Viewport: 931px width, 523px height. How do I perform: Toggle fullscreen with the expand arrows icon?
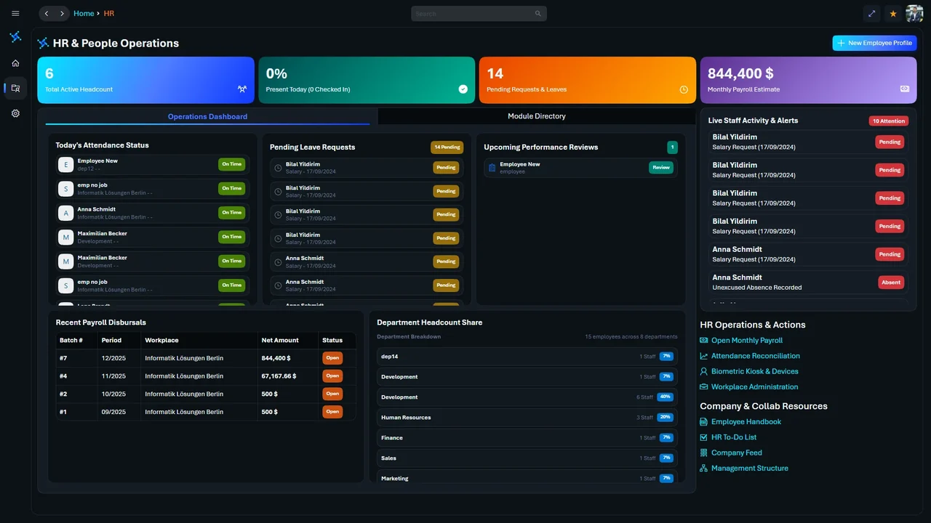click(872, 14)
